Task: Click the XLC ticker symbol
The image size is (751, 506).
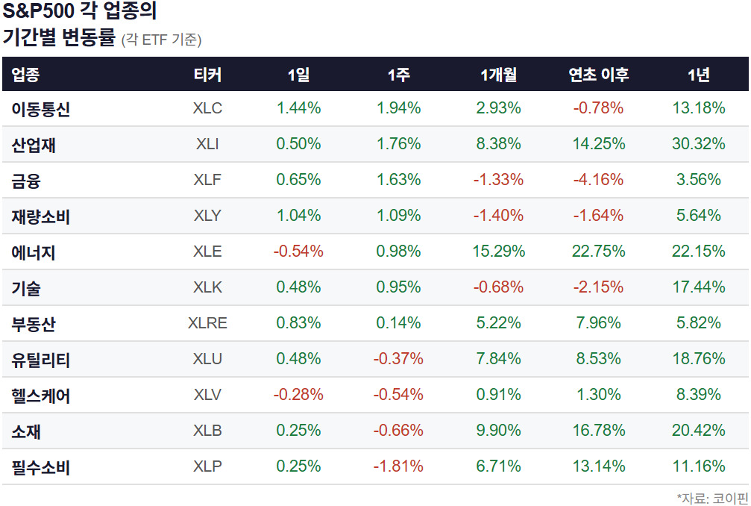Action: [207, 108]
